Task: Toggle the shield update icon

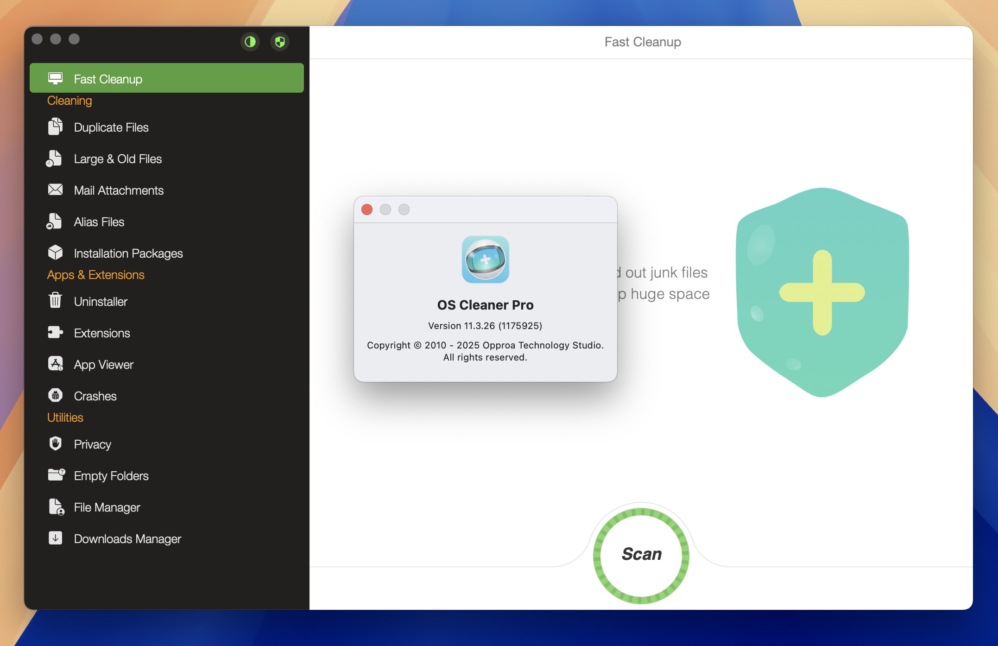Action: [278, 41]
